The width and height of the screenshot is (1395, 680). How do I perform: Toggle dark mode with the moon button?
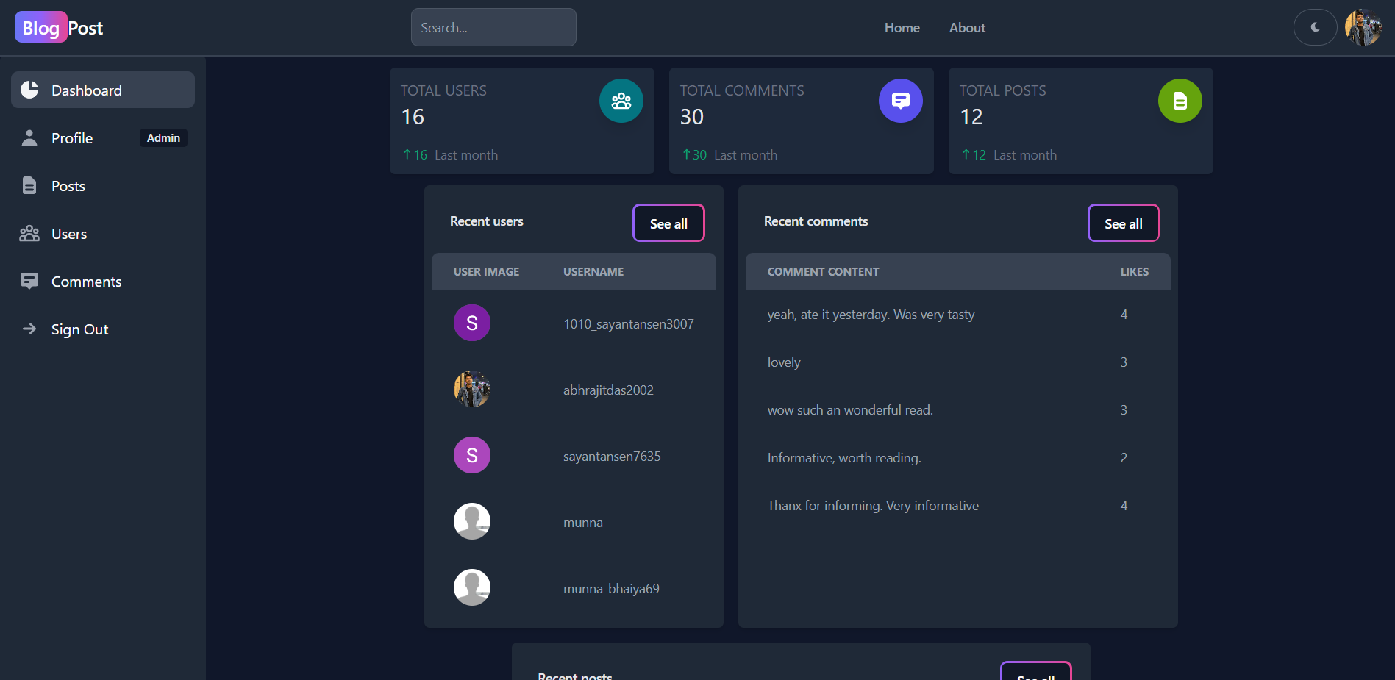click(x=1315, y=27)
